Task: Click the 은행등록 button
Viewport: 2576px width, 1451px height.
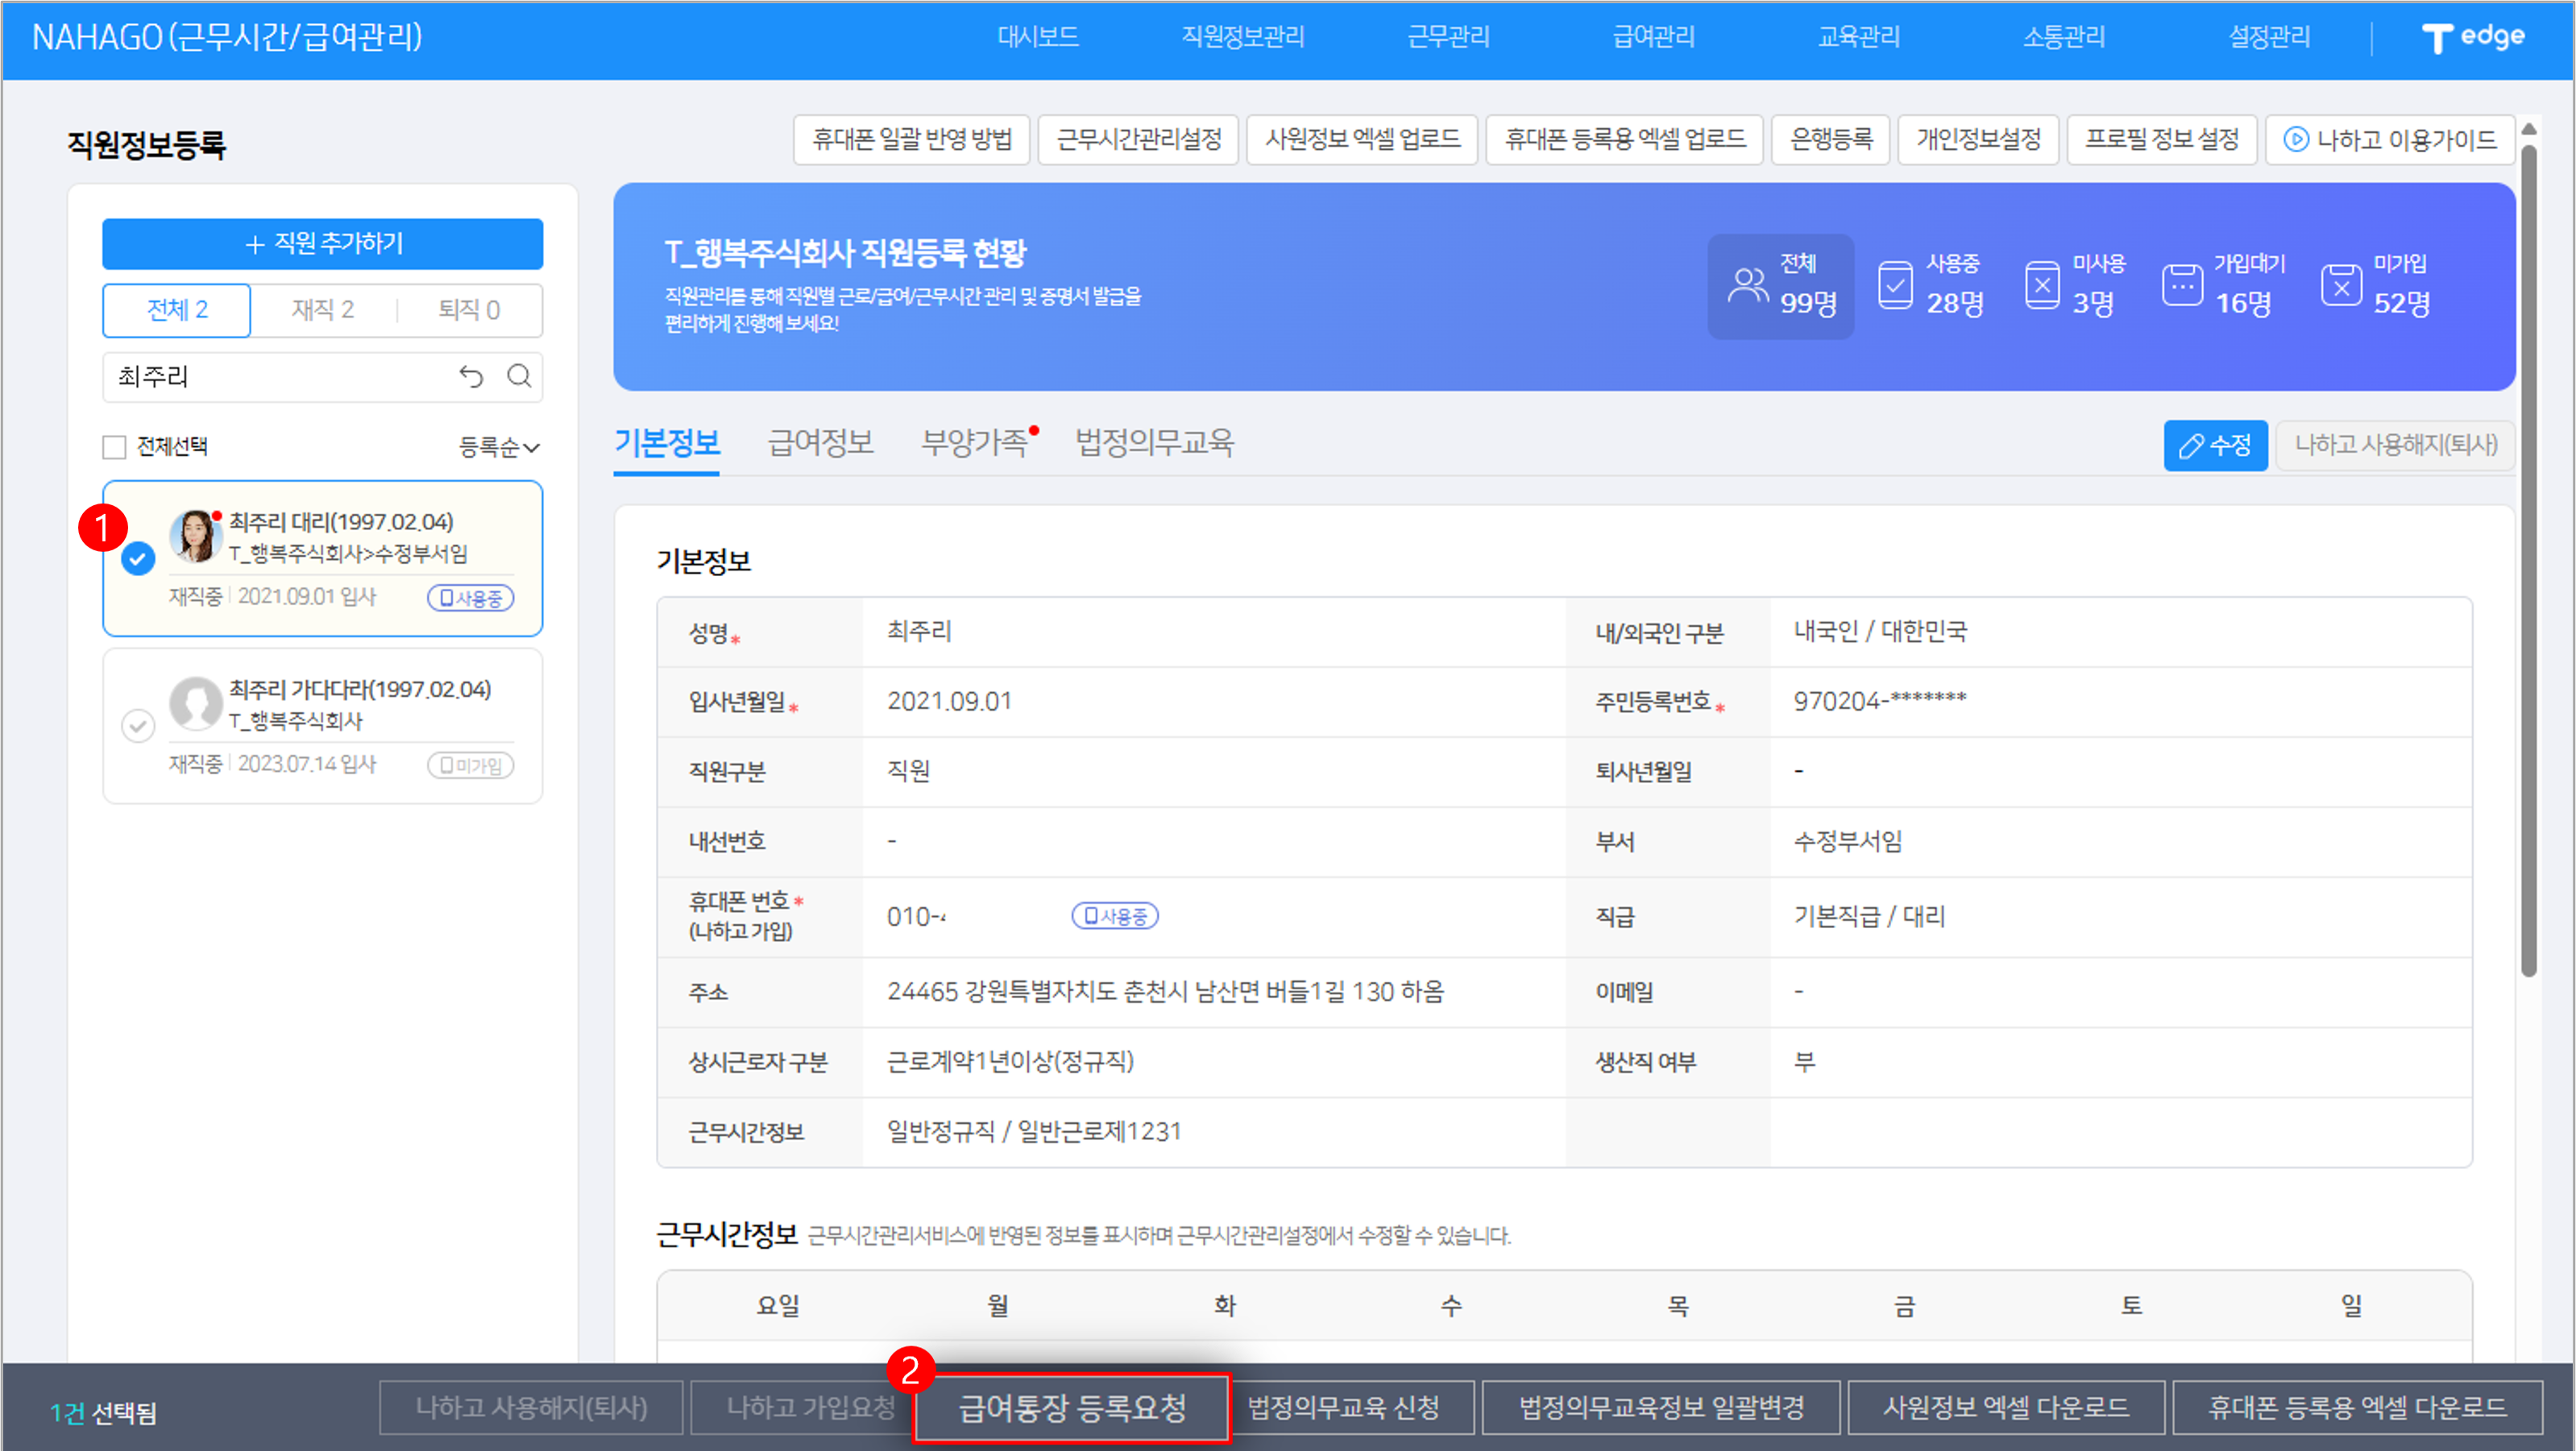Action: point(1831,139)
